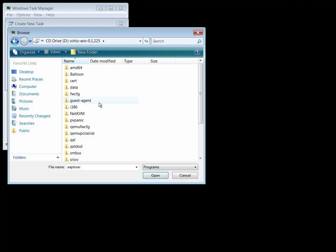Select the qemupciserial folder icon
The width and height of the screenshot is (336, 252).
point(67,133)
